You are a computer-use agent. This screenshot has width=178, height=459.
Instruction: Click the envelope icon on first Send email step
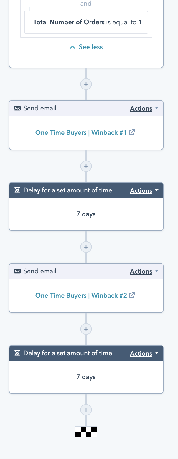coord(17,108)
